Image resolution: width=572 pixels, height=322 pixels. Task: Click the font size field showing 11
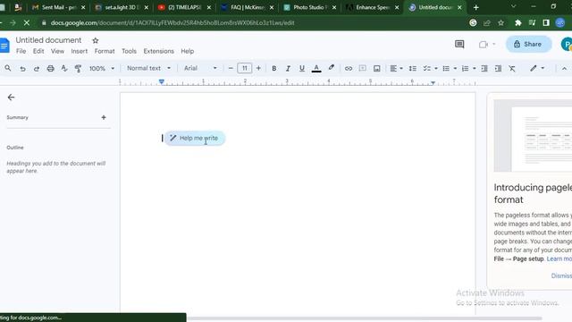click(x=244, y=68)
